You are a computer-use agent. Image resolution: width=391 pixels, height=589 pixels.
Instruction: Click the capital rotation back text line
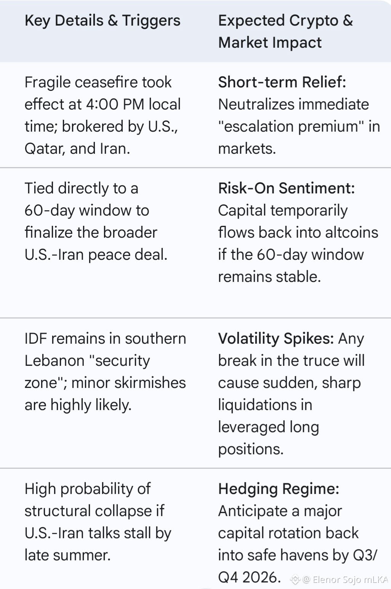288,533
